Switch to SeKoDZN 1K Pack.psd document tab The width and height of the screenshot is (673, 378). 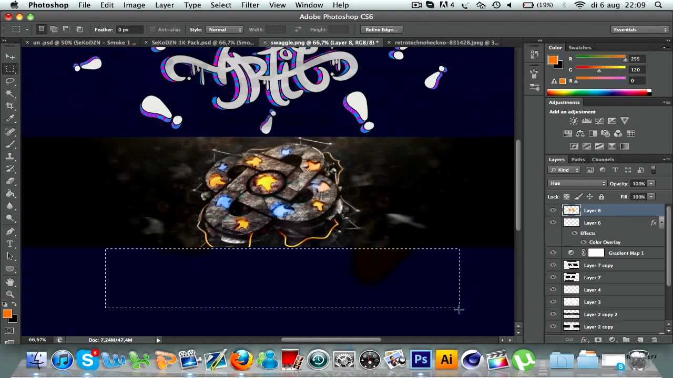click(202, 42)
